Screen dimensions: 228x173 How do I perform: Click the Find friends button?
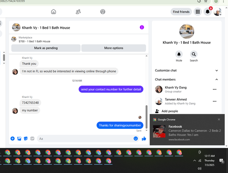click(x=181, y=12)
